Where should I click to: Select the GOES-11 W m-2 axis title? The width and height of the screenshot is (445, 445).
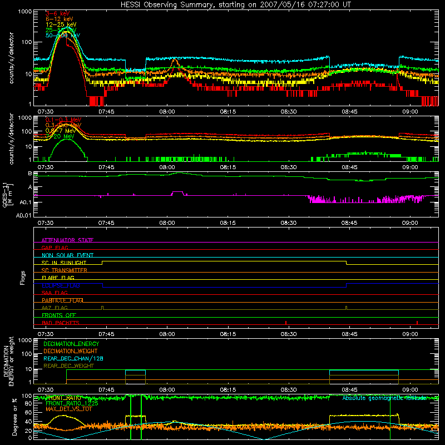coord(8,195)
